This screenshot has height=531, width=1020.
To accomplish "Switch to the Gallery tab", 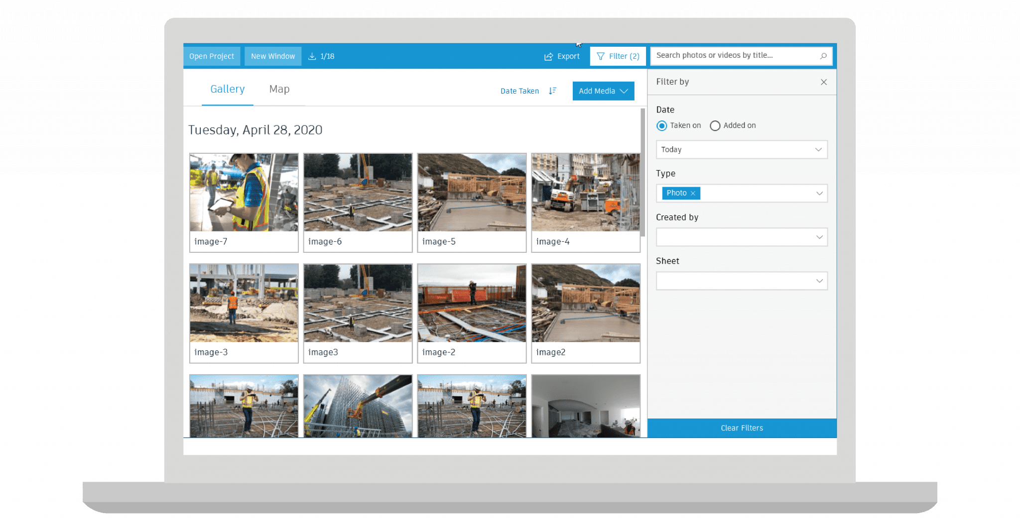I will click(227, 89).
